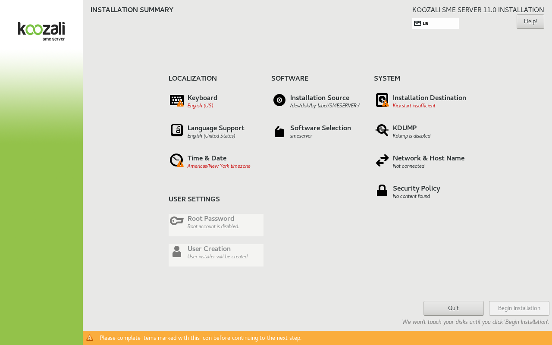Screen dimensions: 552x345
Task: Click 'English (US)' keyboard status text
Action: coord(201,106)
